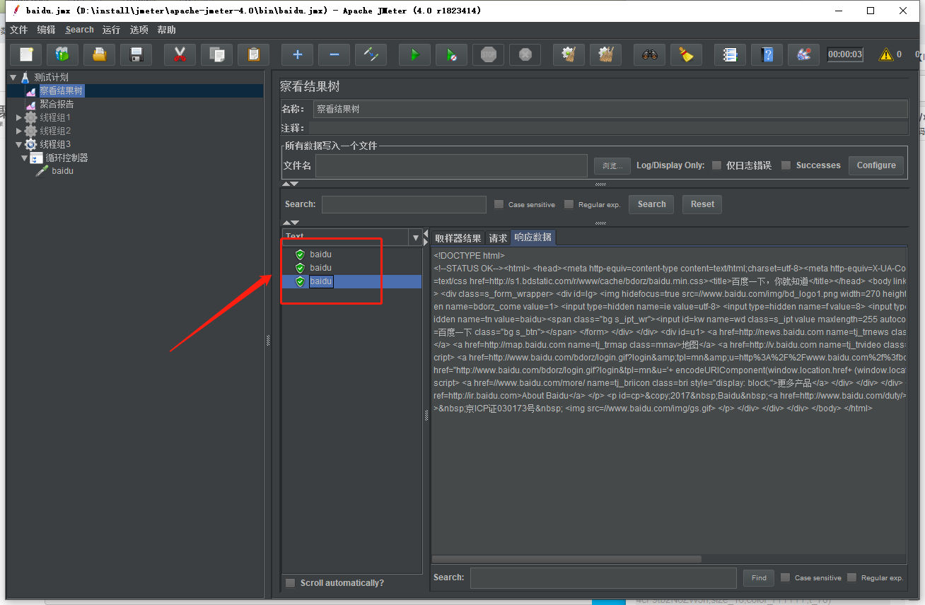Open the Templates icon in toolbar
Viewport: 925px width, 605px height.
click(63, 54)
